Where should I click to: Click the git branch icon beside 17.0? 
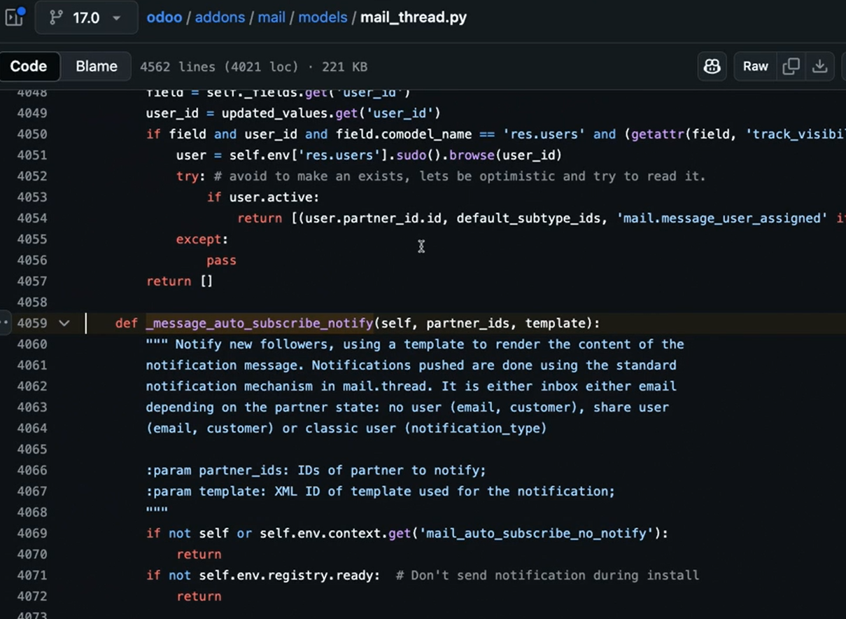click(56, 18)
